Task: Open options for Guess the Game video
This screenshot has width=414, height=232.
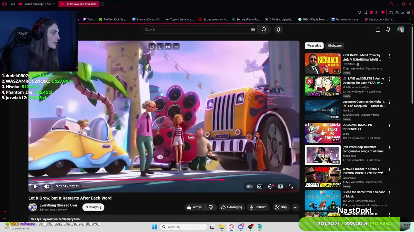Action: 389,193
